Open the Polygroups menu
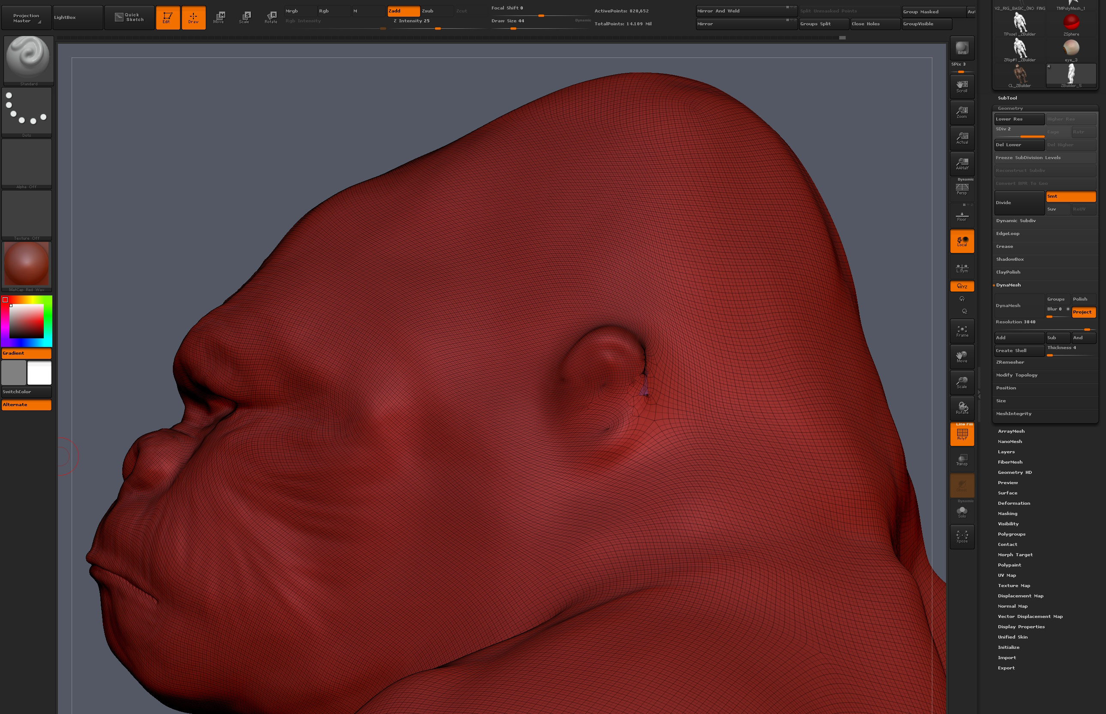 (1011, 534)
